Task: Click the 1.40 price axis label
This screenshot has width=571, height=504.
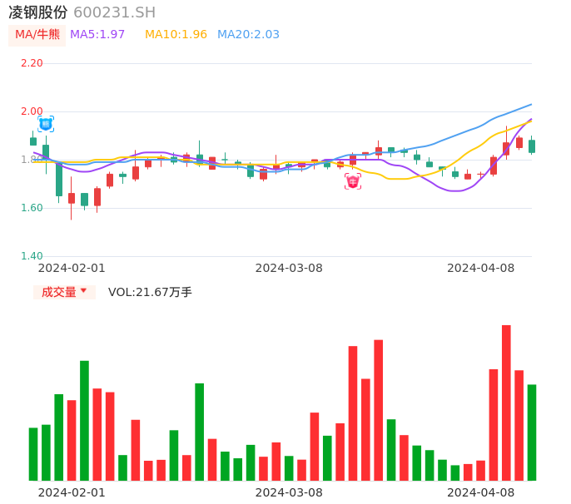Action: 32,256
